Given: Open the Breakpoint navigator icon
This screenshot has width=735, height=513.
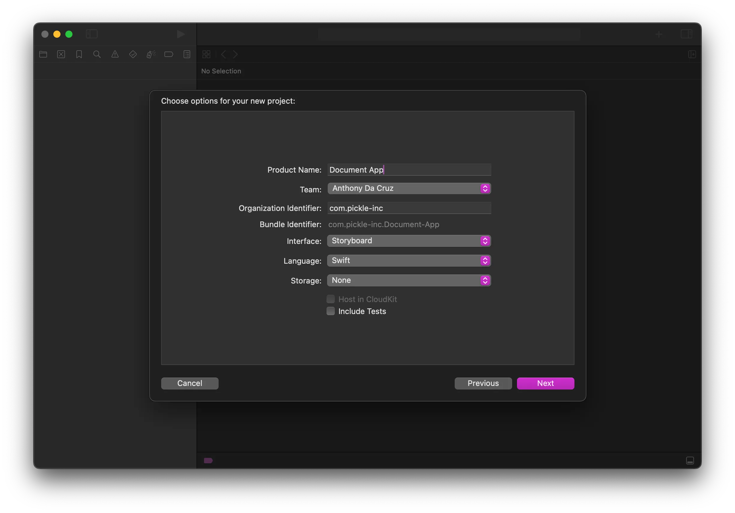Looking at the screenshot, I should pyautogui.click(x=169, y=54).
